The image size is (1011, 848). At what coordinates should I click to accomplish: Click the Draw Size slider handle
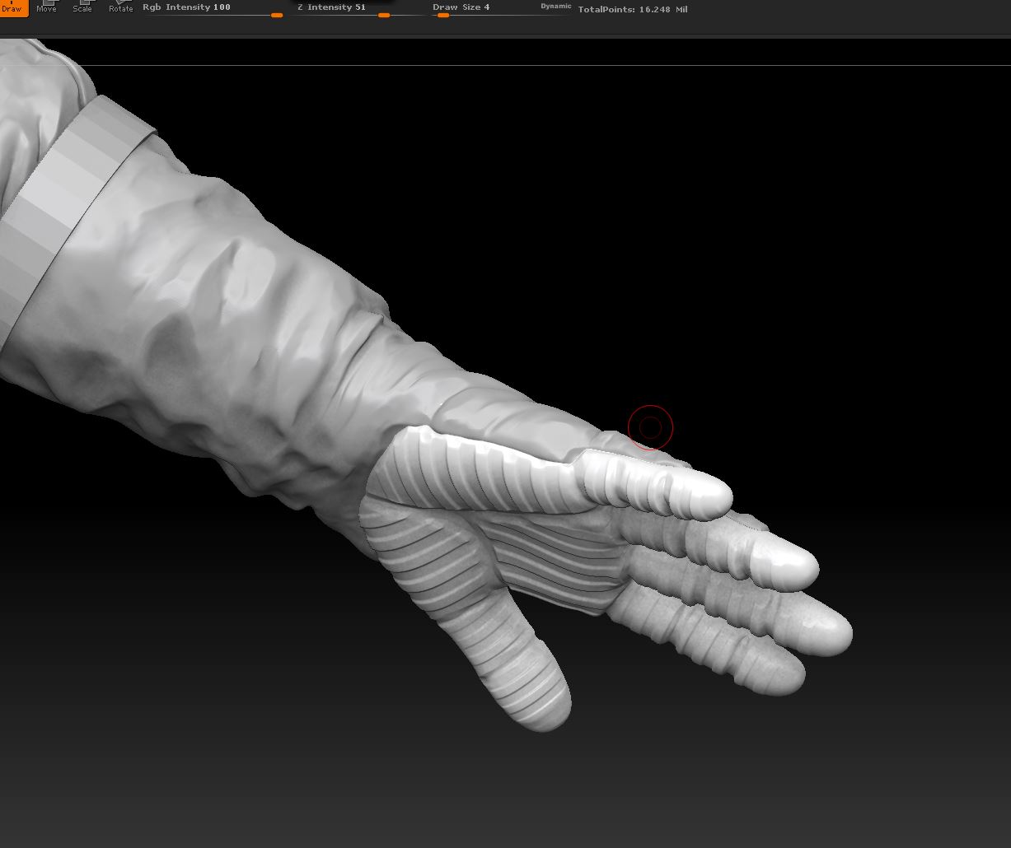(443, 15)
